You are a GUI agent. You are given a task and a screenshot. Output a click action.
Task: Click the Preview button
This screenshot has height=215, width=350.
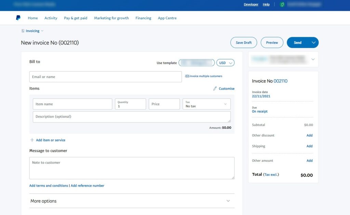click(272, 43)
